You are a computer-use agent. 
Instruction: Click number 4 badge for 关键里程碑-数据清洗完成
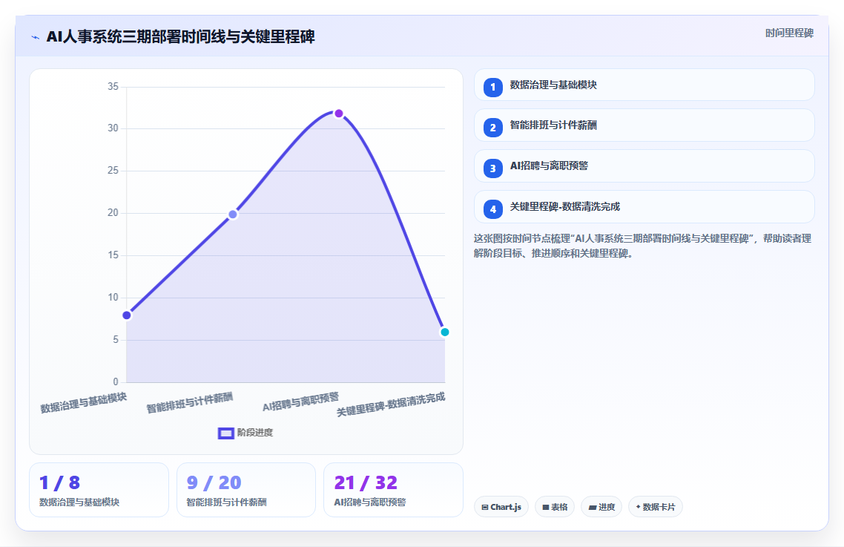coord(492,209)
